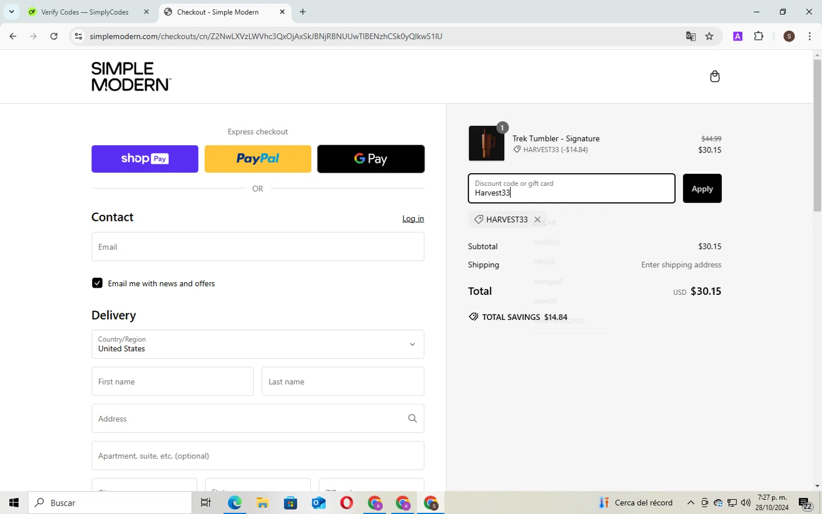Go forward in browser history

pyautogui.click(x=33, y=36)
